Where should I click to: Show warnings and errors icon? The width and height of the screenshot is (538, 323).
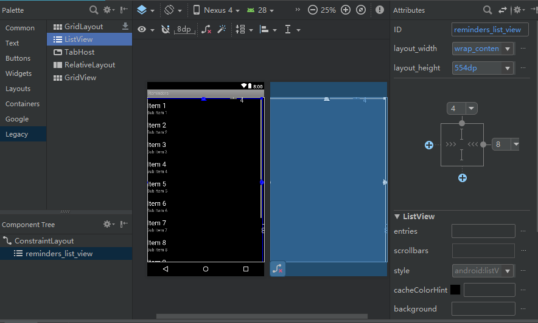(380, 10)
